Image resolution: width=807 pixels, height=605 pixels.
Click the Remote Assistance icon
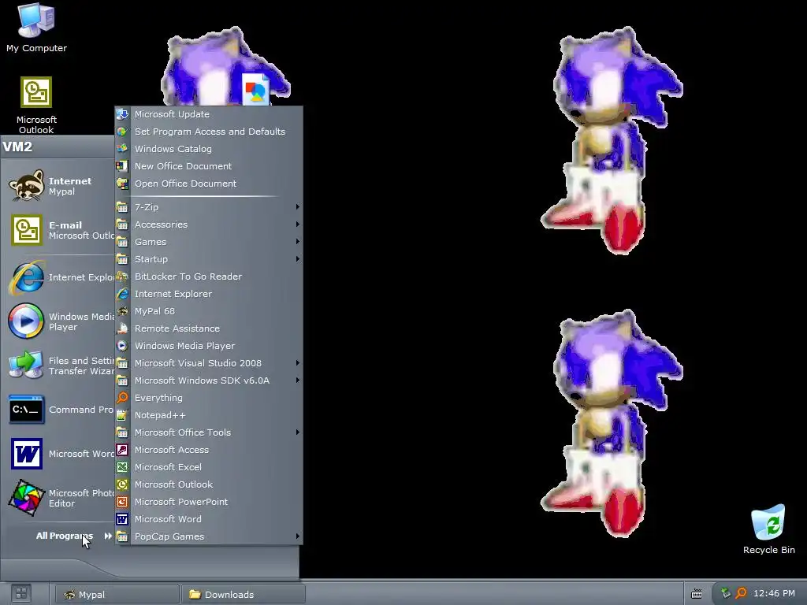click(122, 328)
